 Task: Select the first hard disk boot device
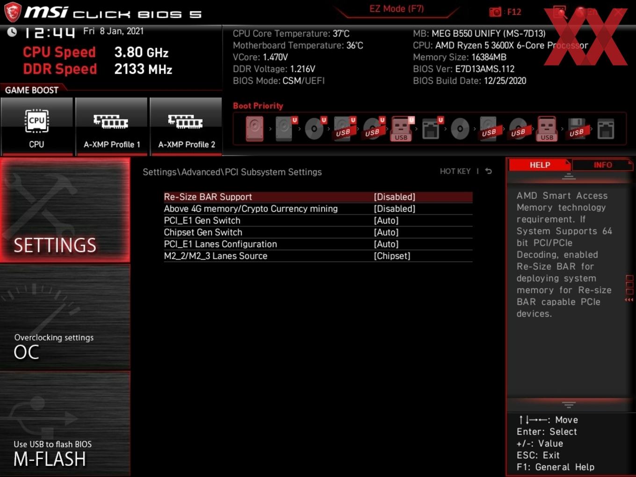tap(255, 129)
